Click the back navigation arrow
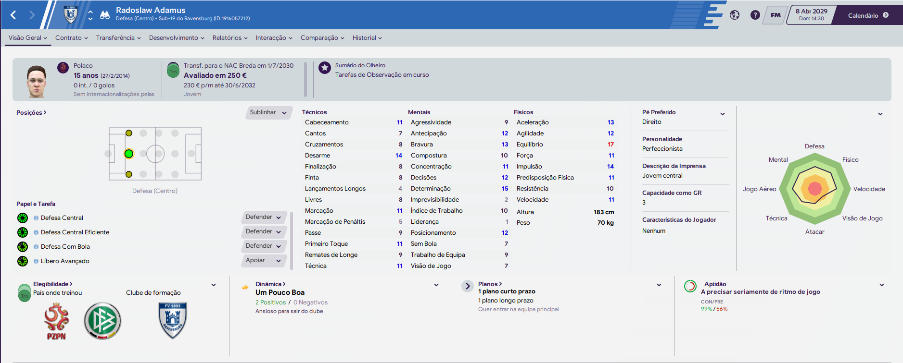 (x=13, y=15)
